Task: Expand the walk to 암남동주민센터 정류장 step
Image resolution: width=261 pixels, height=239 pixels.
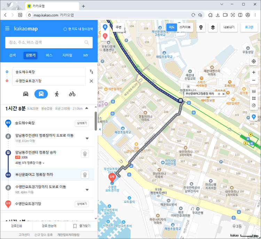Action: [87, 138]
